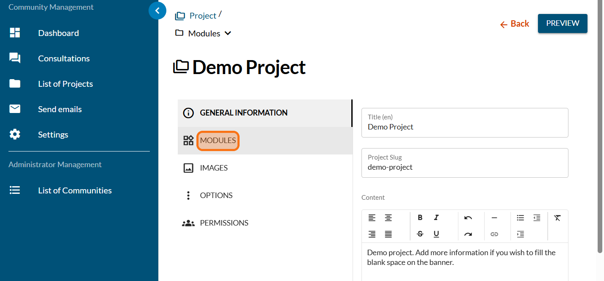Click the Project Slug input field

coord(464,167)
